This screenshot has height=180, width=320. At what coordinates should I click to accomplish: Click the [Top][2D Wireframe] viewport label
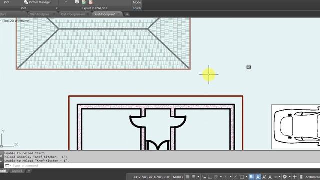click(15, 21)
